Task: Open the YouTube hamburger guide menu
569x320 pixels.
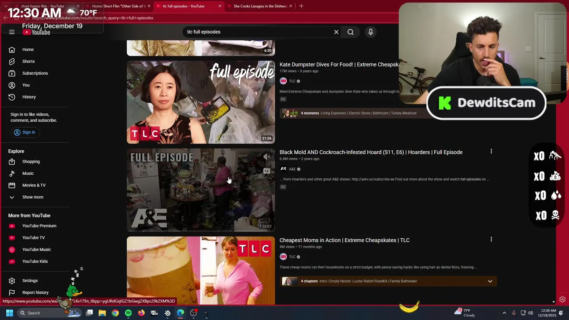Action: [x=12, y=32]
